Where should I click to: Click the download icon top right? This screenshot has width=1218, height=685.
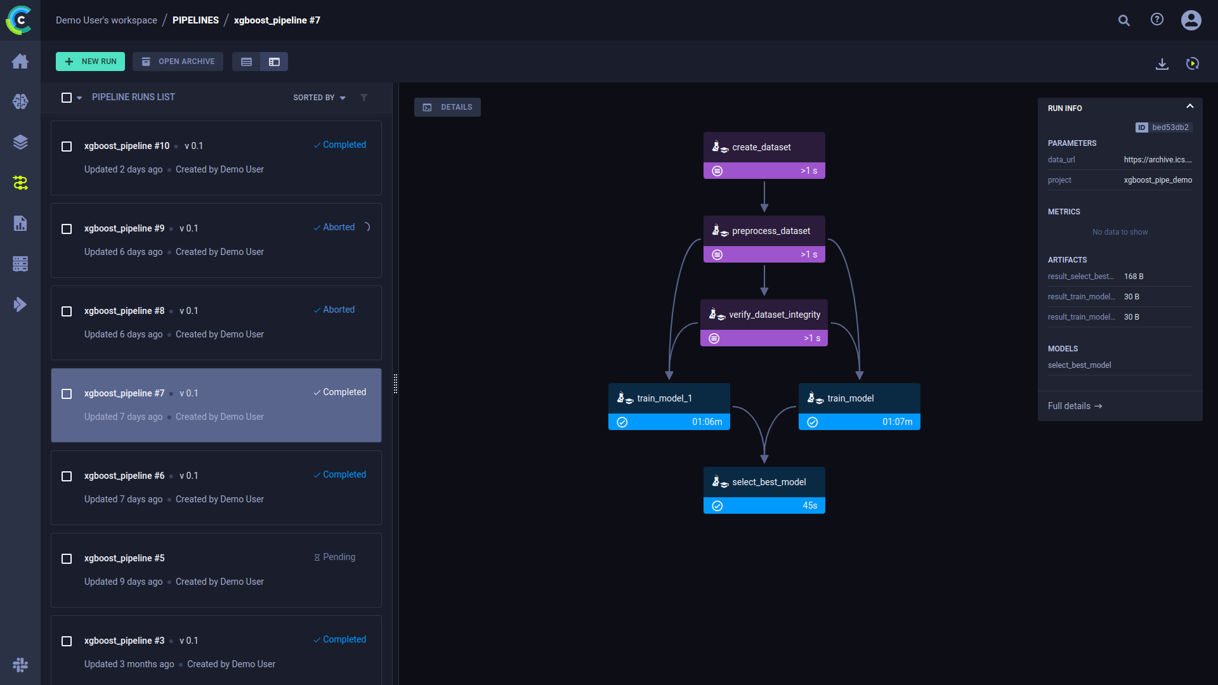pos(1162,63)
